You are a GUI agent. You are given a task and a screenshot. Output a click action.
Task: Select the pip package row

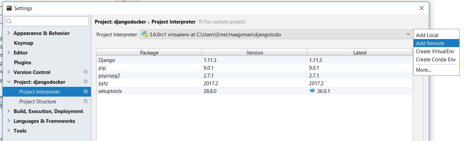tap(254, 68)
